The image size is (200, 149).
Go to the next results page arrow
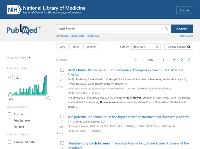(x=182, y=60)
